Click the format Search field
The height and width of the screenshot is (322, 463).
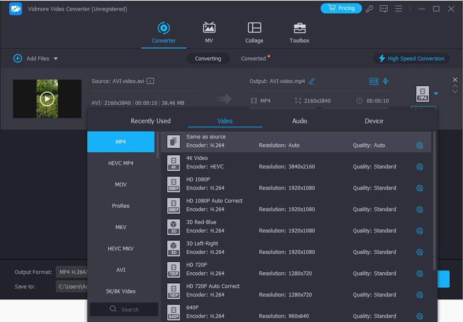[x=123, y=309]
